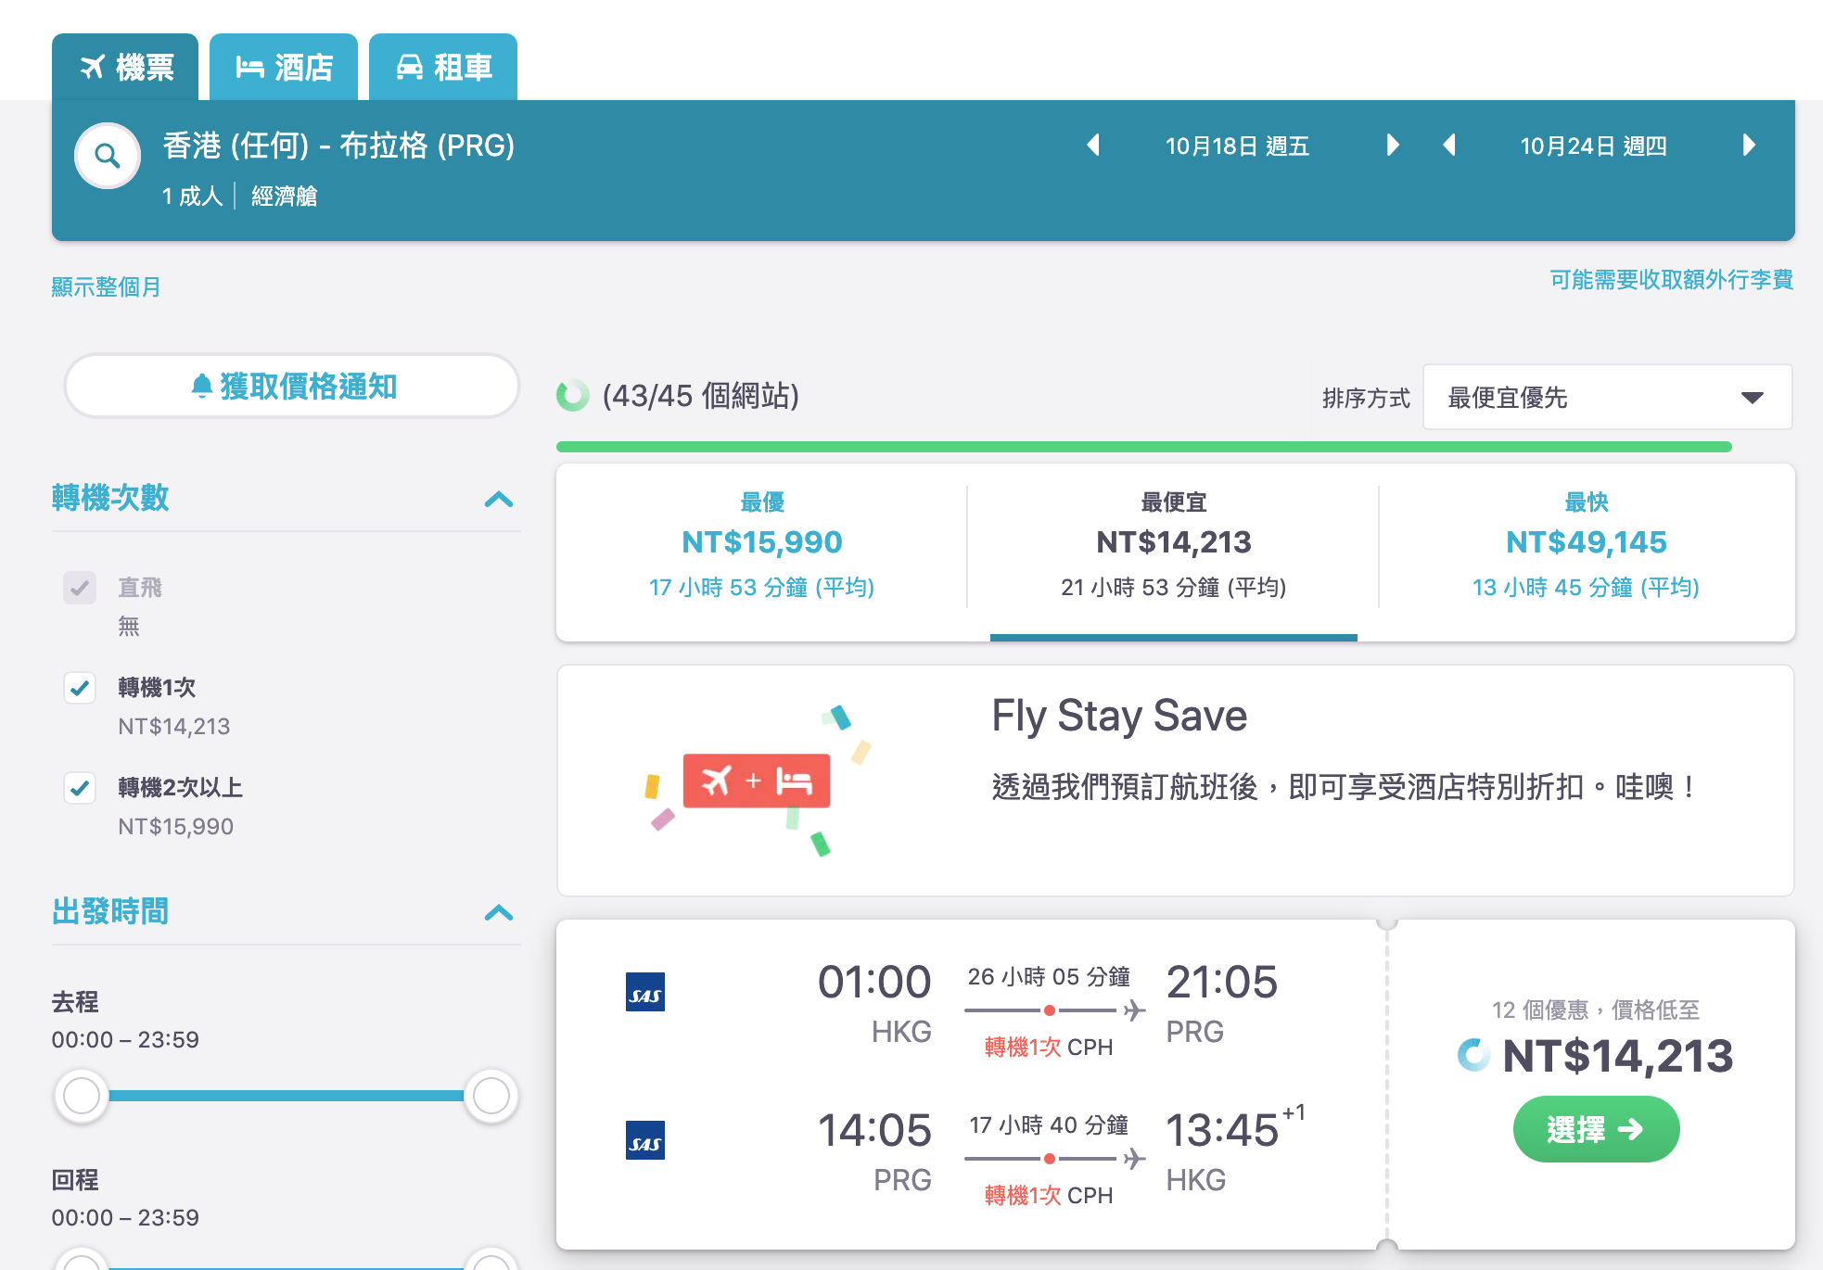The width and height of the screenshot is (1823, 1270).
Task: Click the next-day arrow beside 10月18日
Action: click(1393, 146)
